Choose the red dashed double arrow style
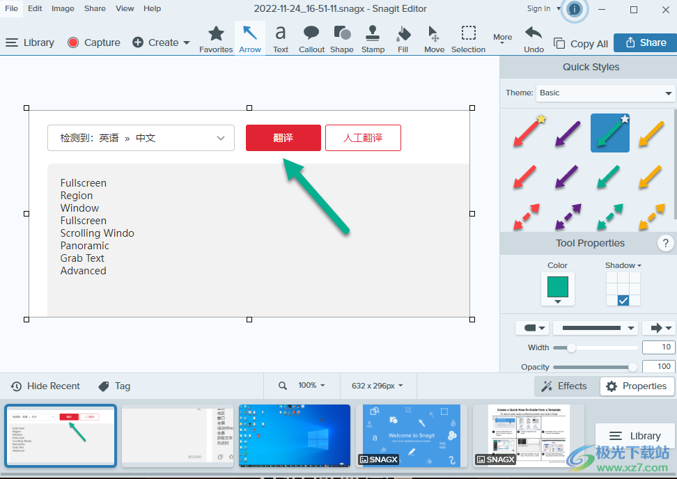677x479 pixels. click(527, 217)
